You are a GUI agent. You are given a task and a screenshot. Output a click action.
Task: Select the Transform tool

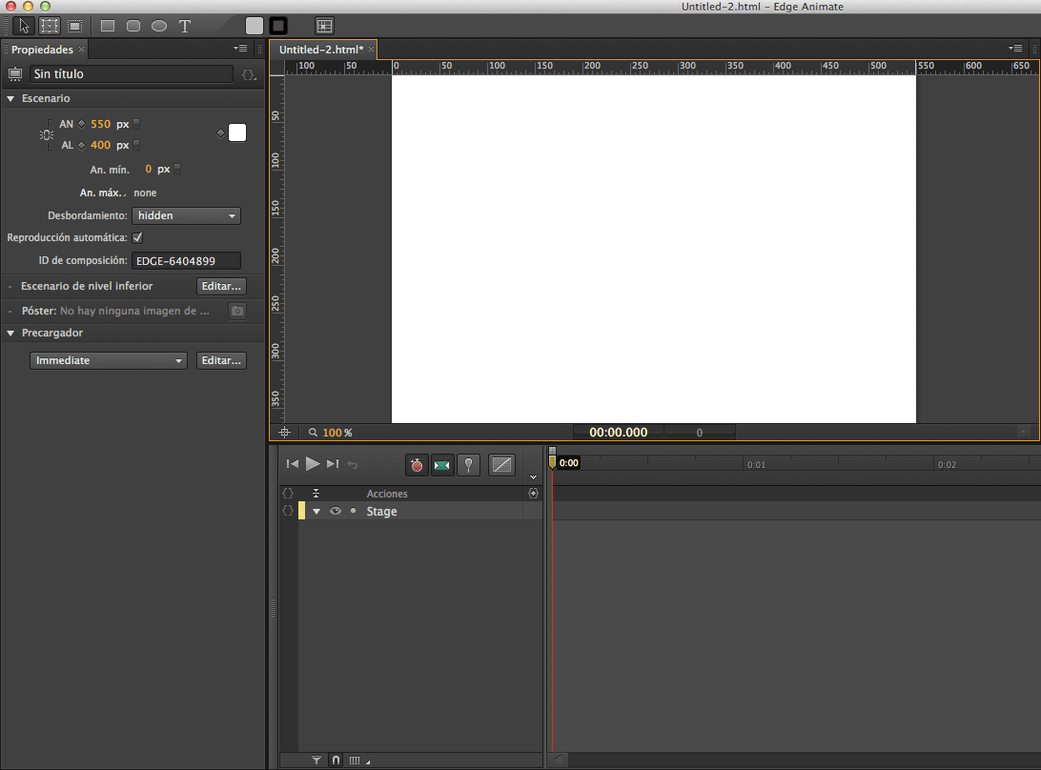[50, 26]
